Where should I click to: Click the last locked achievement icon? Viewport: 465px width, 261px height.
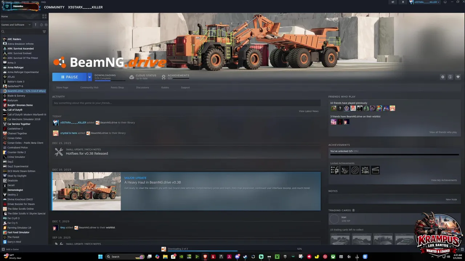tap(375, 170)
